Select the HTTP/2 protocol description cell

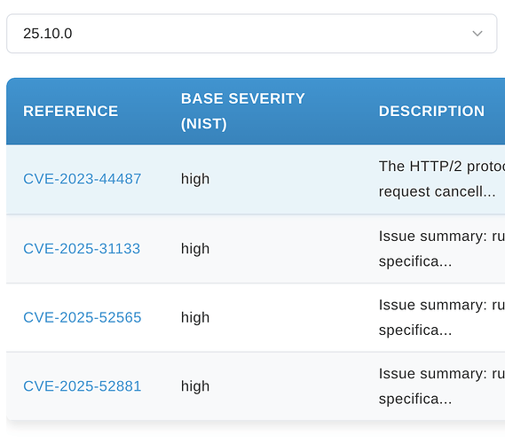pos(442,179)
